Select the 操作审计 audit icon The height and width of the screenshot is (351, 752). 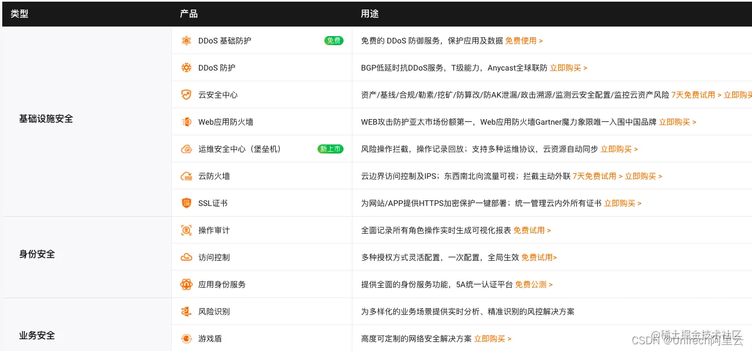pos(186,230)
